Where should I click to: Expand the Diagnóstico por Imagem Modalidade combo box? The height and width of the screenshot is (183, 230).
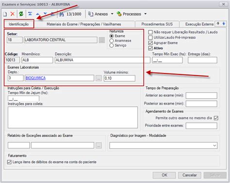click(x=214, y=146)
